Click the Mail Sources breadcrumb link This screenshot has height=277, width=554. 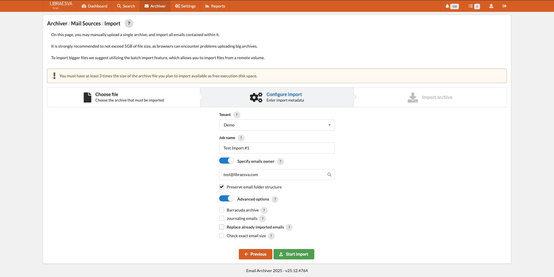tap(86, 24)
